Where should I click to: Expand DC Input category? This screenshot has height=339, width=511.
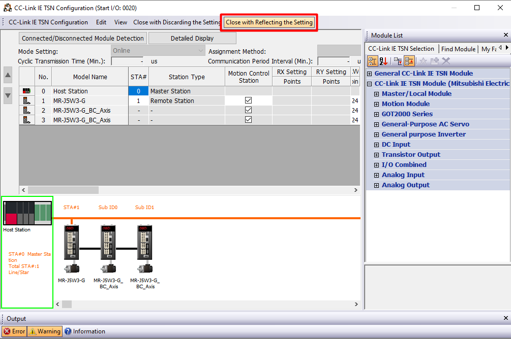click(376, 145)
